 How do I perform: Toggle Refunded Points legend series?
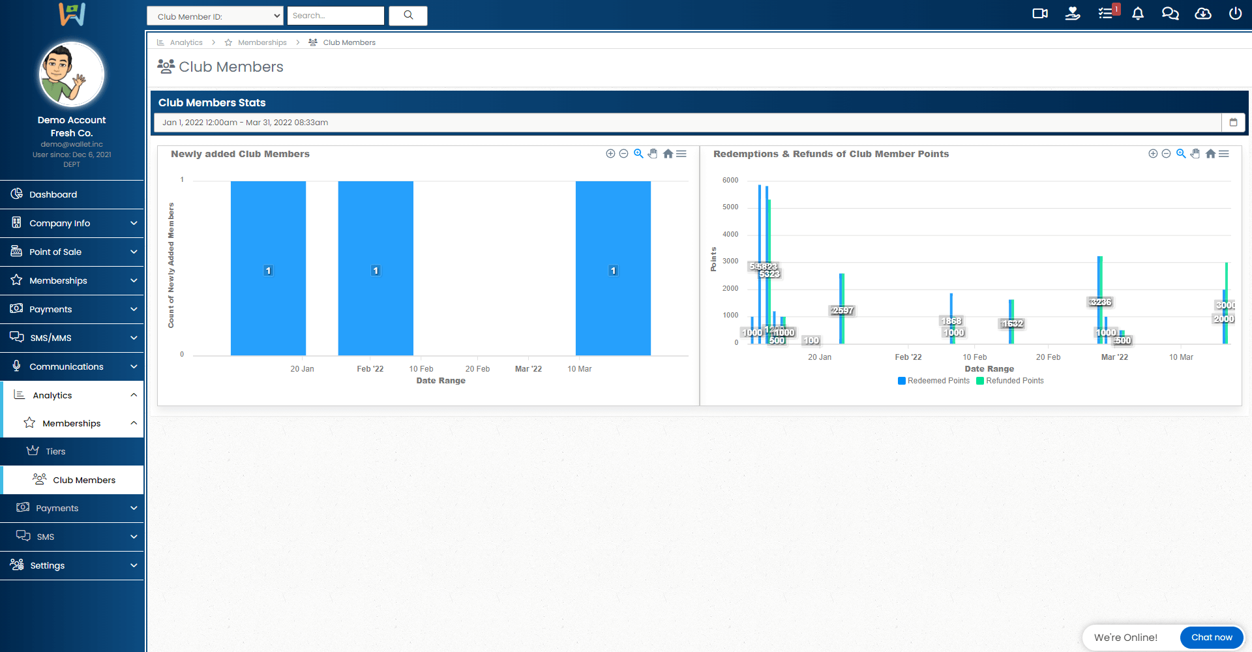click(1010, 381)
